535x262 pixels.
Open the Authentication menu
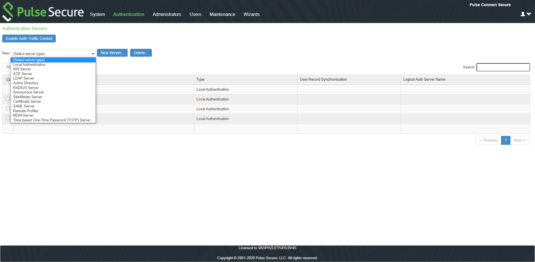[x=129, y=14]
